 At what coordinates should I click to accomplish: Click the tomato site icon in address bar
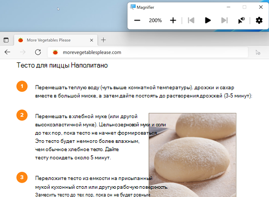(55, 52)
